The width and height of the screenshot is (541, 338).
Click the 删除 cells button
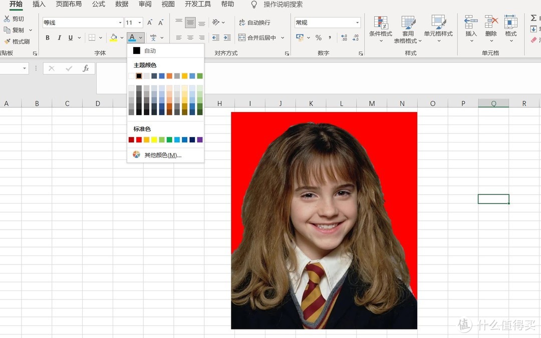[491, 28]
